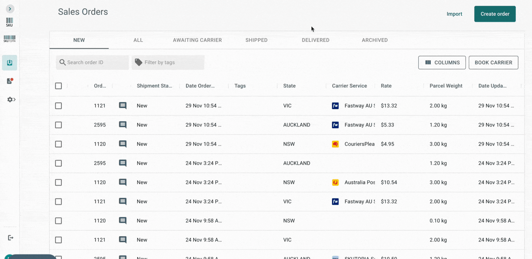Open comment icon for order 1120 dated 24 Nov 3:24
The width and height of the screenshot is (532, 259).
click(x=123, y=182)
